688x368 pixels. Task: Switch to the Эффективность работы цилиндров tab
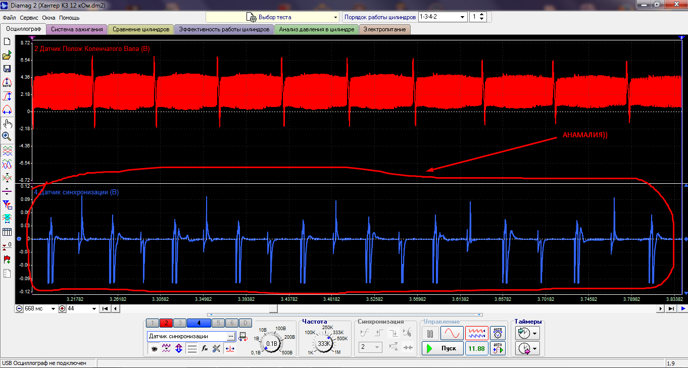[x=224, y=29]
